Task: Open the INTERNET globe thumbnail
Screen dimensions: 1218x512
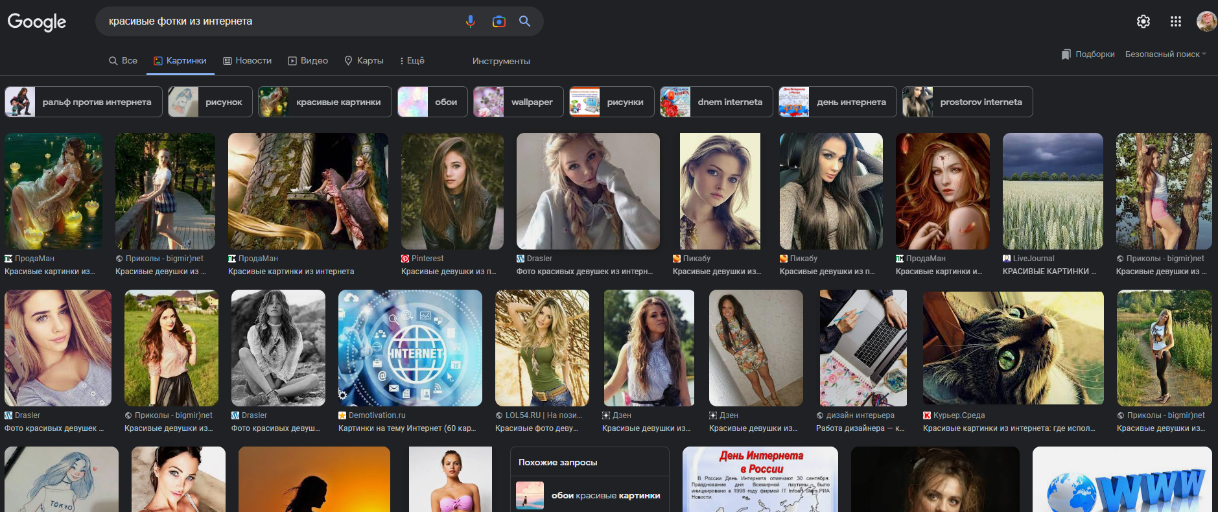Action: point(410,348)
